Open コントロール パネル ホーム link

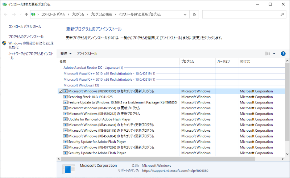[x=25, y=26]
